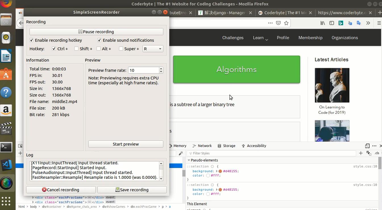Click the green Algorithms button
Screen dimensions: 382x210
(237, 70)
